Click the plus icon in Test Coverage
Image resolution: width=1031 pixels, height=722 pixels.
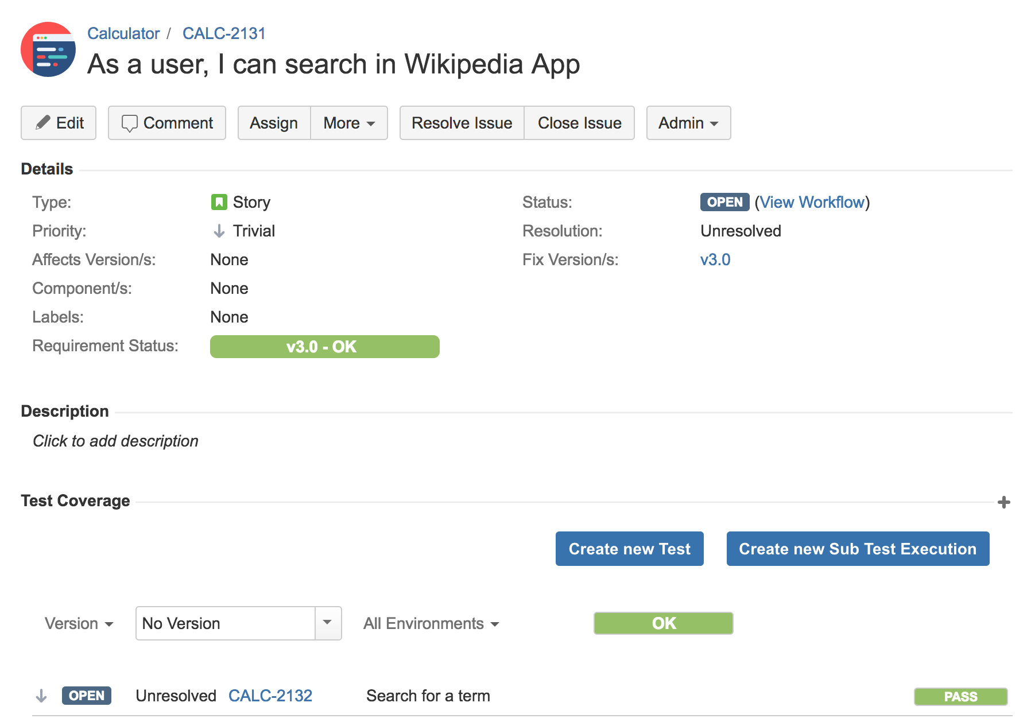1004,502
